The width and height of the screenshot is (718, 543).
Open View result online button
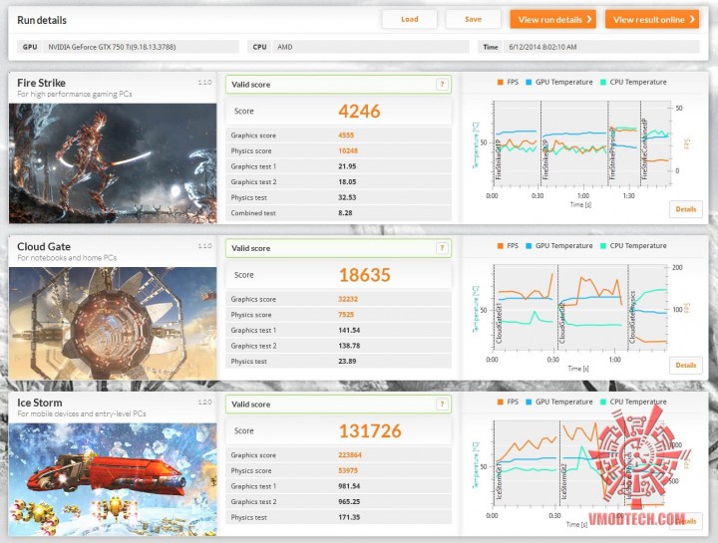click(652, 20)
